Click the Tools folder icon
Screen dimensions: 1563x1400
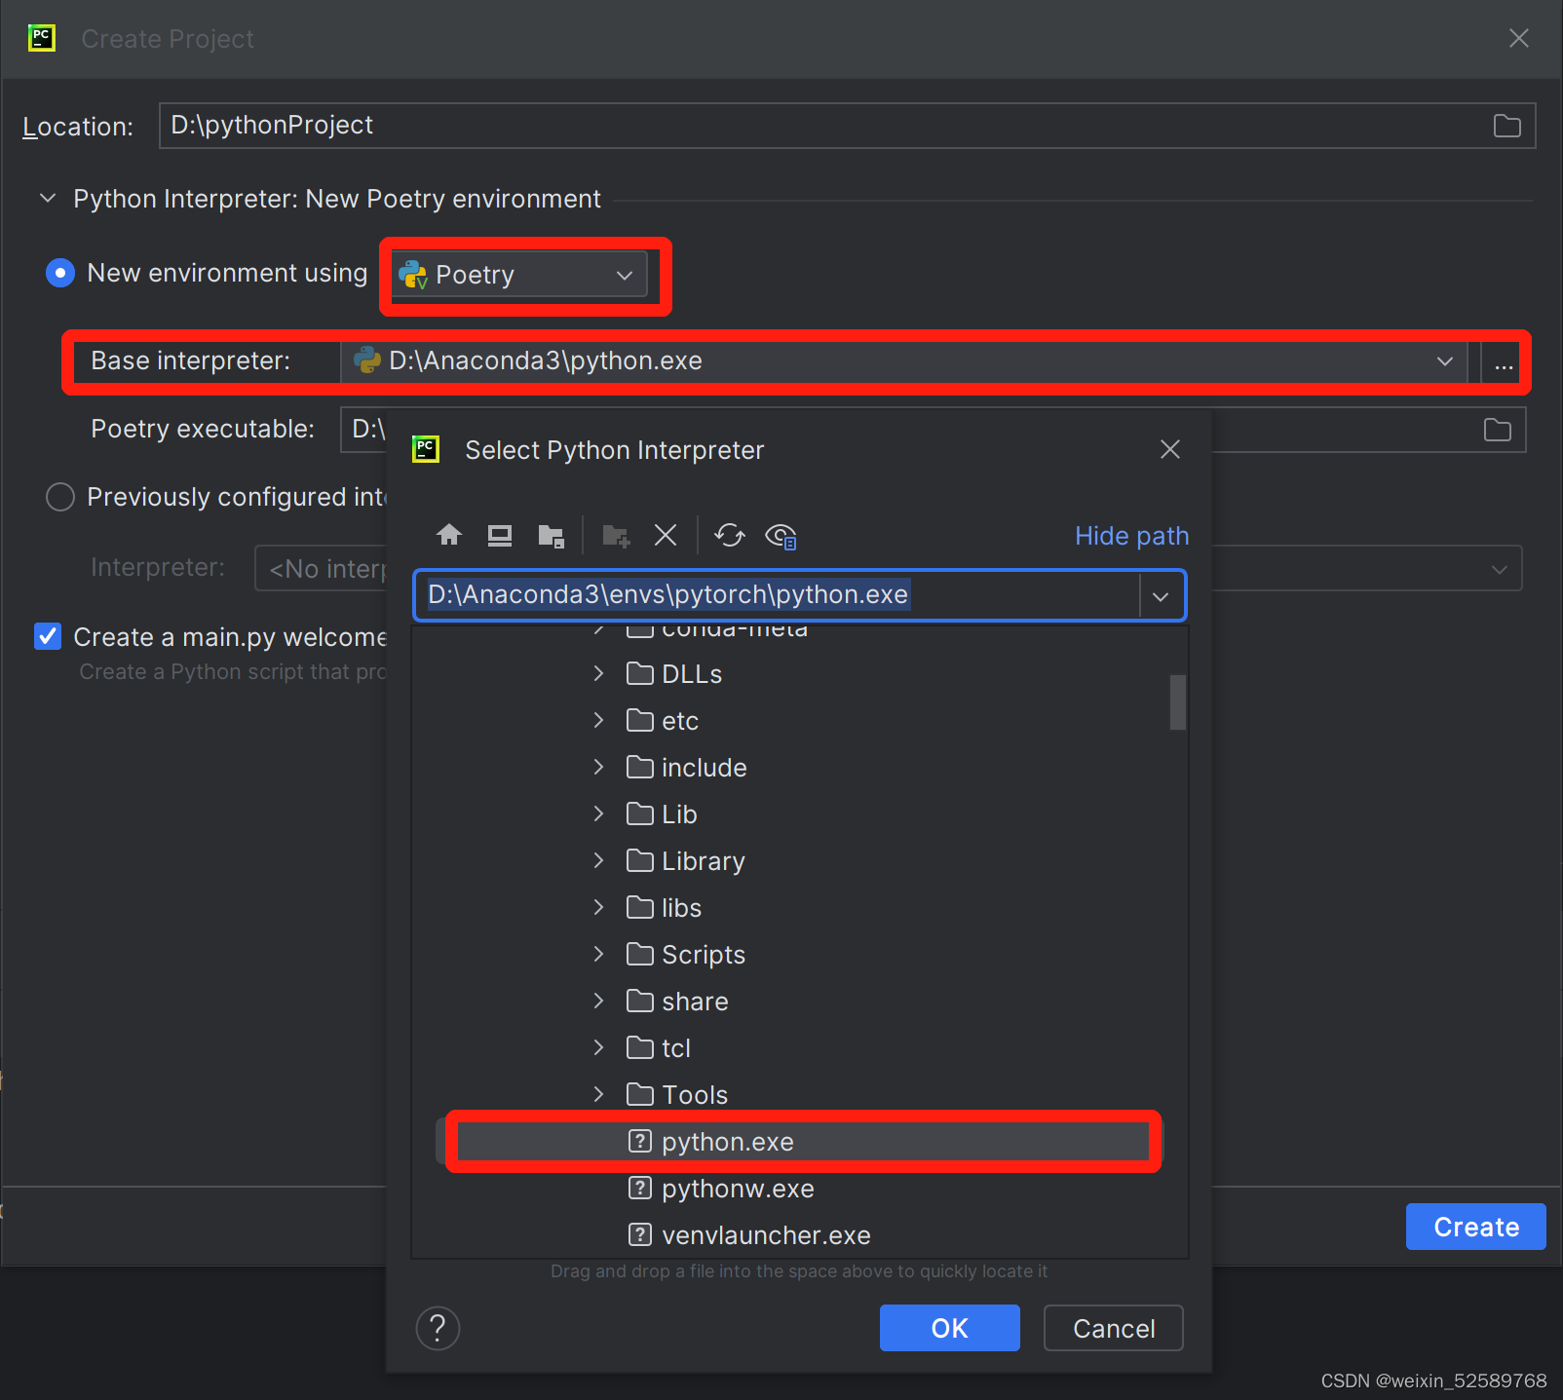pyautogui.click(x=640, y=1094)
